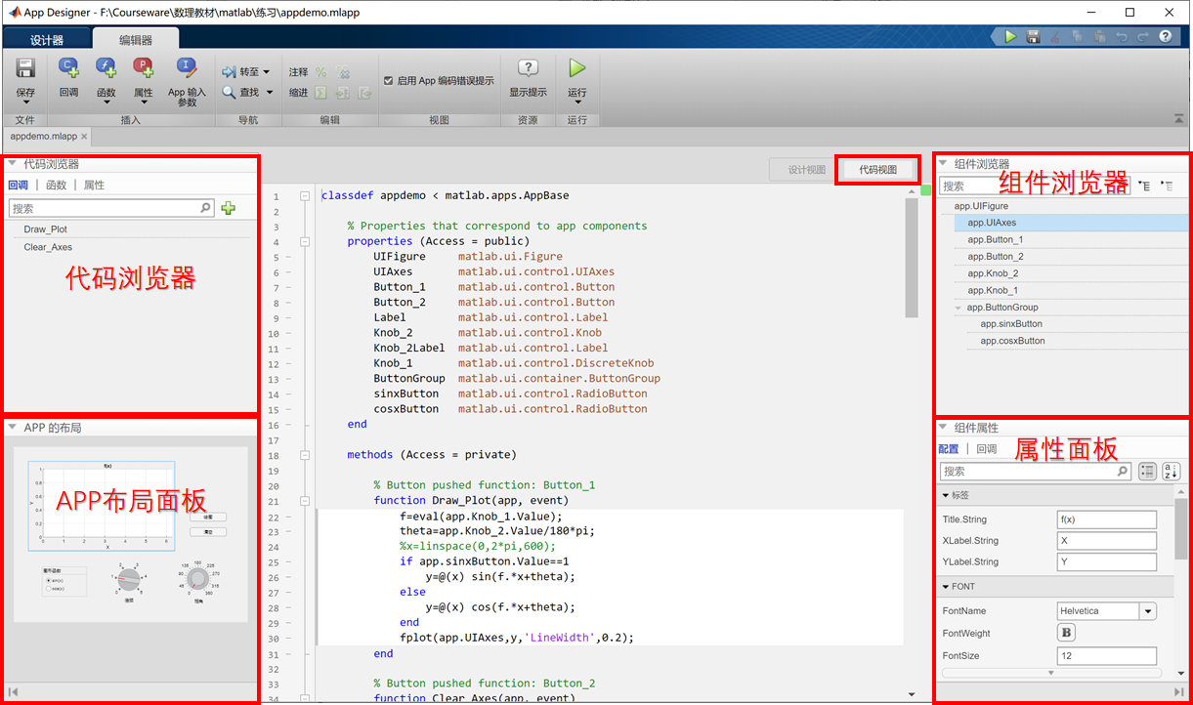Toggle bold FontWeight button
Image resolution: width=1193 pixels, height=705 pixels.
click(1066, 633)
